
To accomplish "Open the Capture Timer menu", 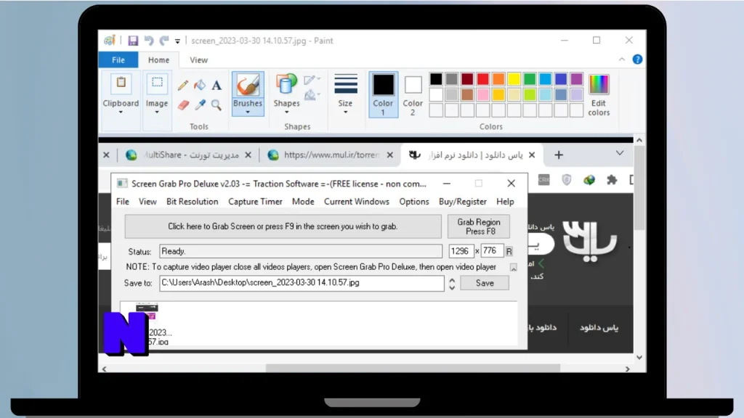I will (x=255, y=202).
